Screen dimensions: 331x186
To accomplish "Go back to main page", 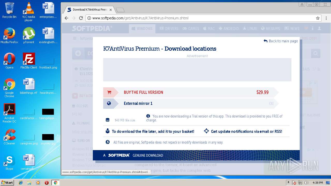I will [281, 41].
